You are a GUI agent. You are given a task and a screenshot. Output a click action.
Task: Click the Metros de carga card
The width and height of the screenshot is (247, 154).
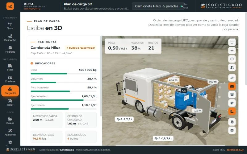pyautogui.click(x=47, y=120)
